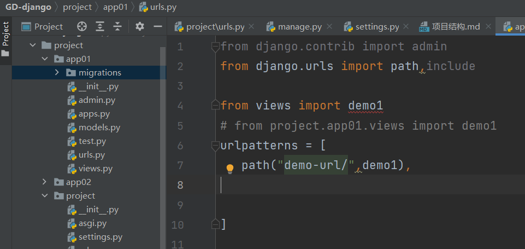
Task: Click app01 in the breadcrumb path
Action: coord(114,7)
